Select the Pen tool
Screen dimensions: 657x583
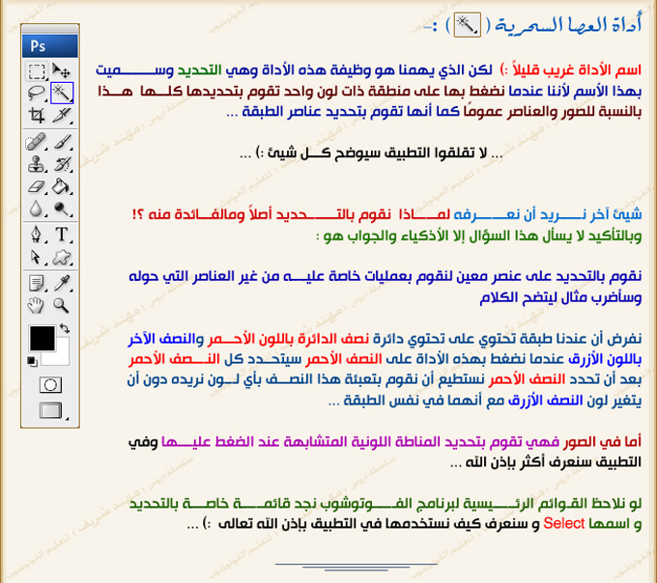click(x=37, y=235)
